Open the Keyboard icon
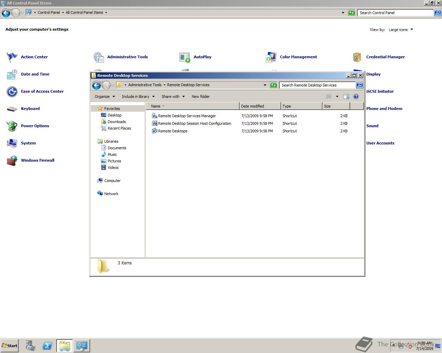This screenshot has width=442, height=353. (12, 109)
